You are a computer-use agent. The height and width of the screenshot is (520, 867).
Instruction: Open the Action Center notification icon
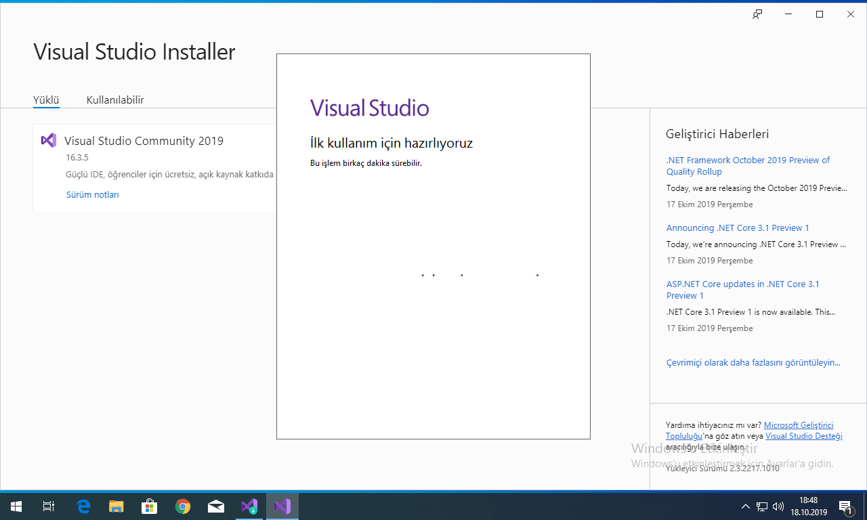[x=846, y=506]
